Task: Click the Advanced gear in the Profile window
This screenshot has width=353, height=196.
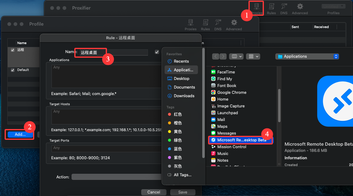Action: (234, 24)
